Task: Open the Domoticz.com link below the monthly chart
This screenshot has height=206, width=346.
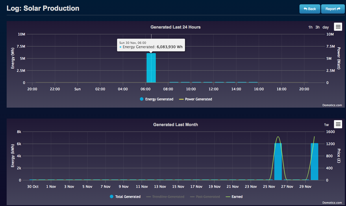Action: tap(332, 202)
